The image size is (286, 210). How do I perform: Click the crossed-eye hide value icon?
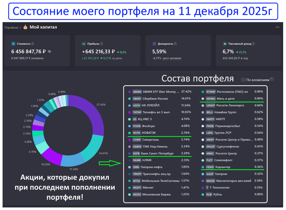point(49,52)
